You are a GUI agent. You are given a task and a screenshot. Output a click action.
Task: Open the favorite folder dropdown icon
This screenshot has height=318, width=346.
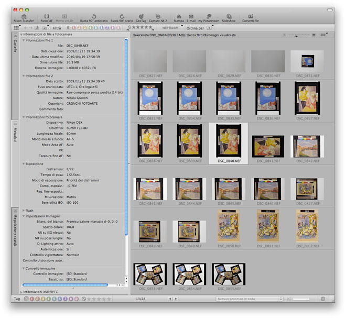45,28
